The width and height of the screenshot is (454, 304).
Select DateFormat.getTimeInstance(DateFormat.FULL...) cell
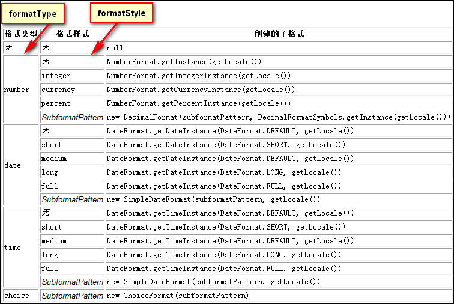click(x=279, y=269)
